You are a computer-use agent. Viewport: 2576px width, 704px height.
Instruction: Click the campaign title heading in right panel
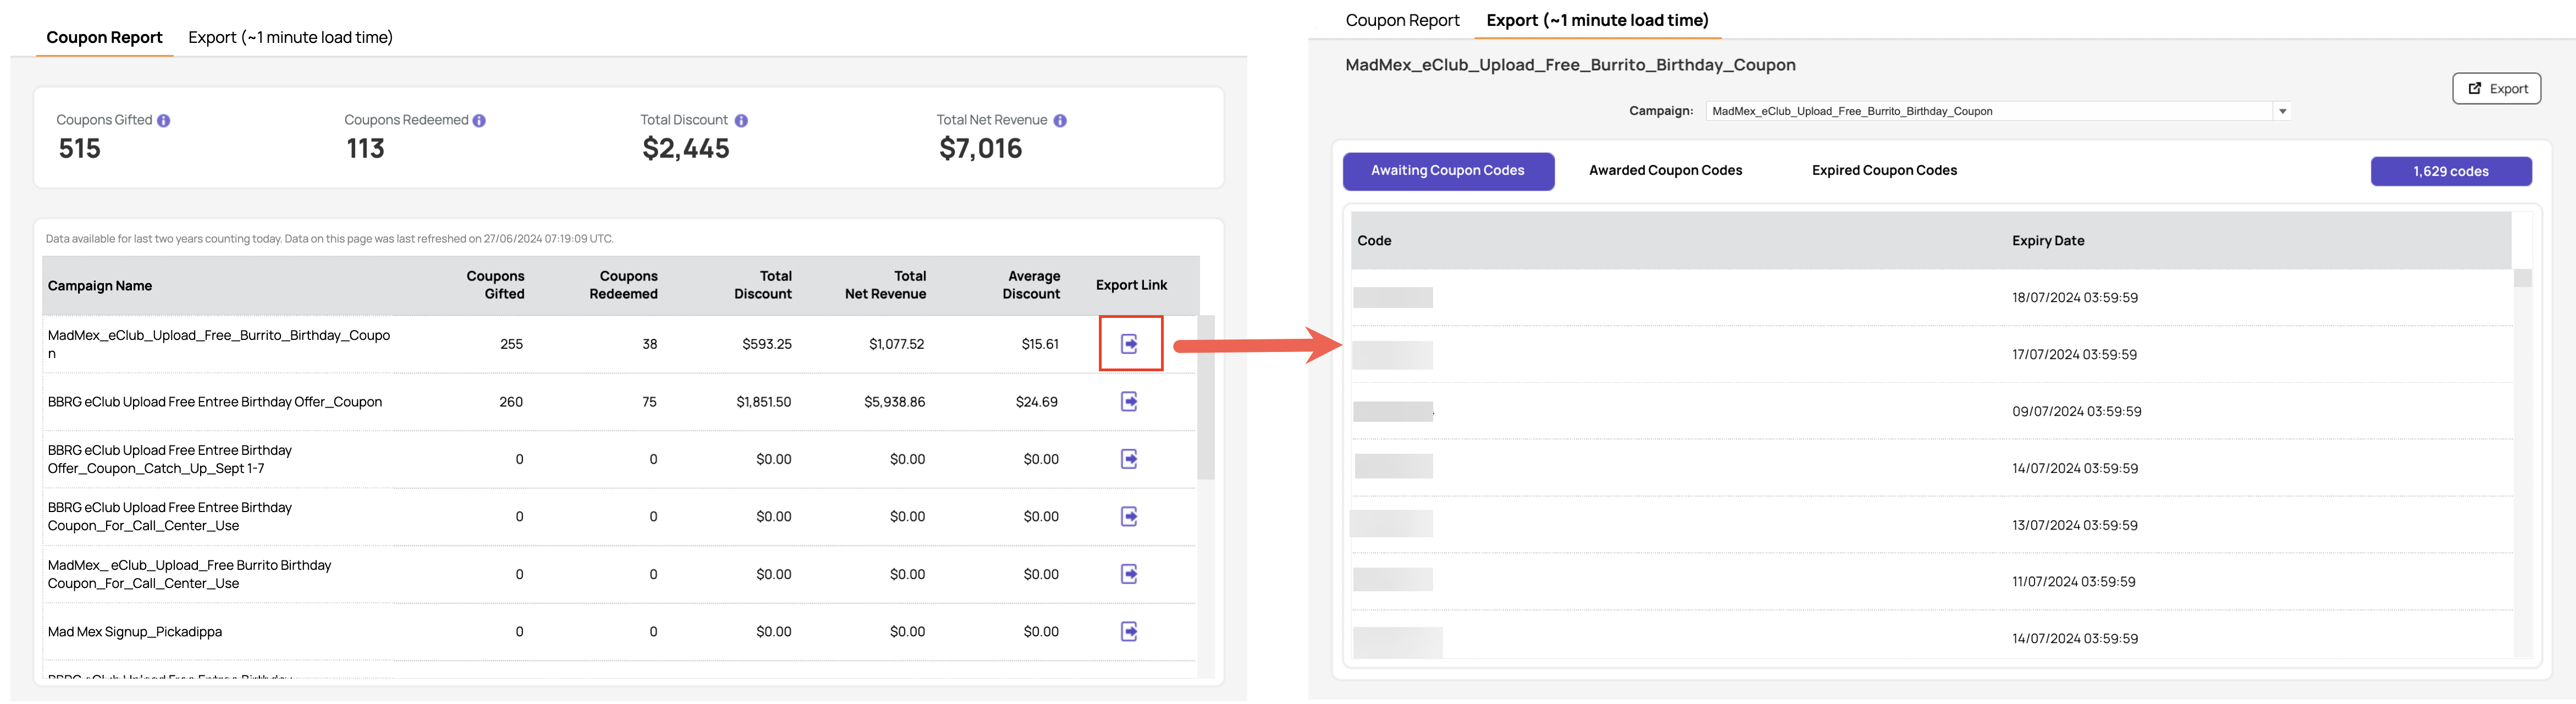pos(1570,65)
